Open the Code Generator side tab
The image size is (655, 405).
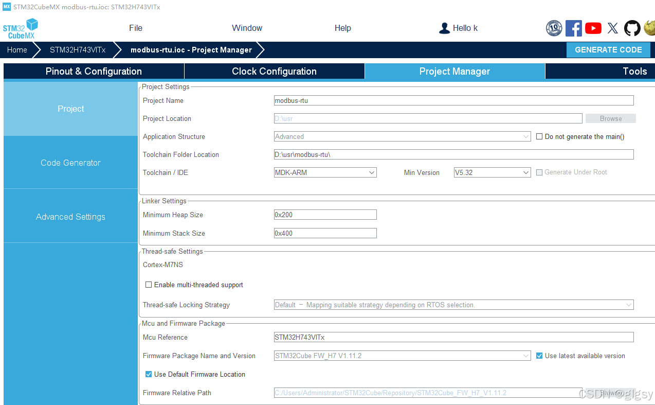[70, 163]
